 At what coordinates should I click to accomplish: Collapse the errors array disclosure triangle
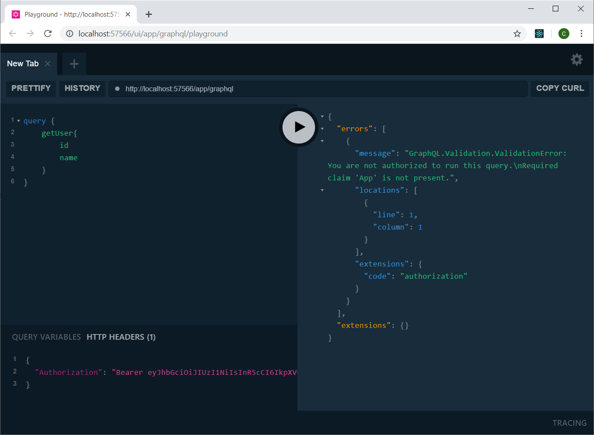[322, 129]
